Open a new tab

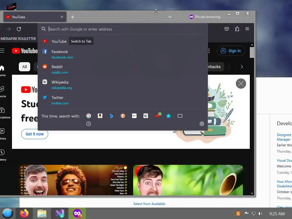[x=73, y=17]
